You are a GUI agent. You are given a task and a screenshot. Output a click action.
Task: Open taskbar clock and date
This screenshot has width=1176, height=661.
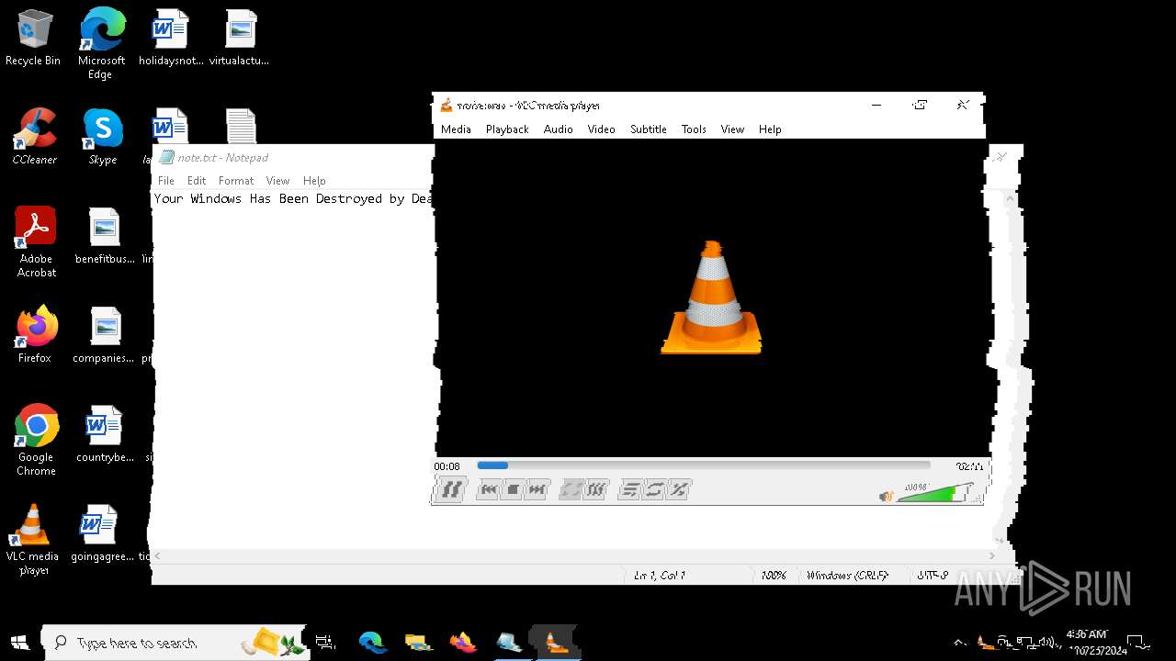(x=1095, y=643)
